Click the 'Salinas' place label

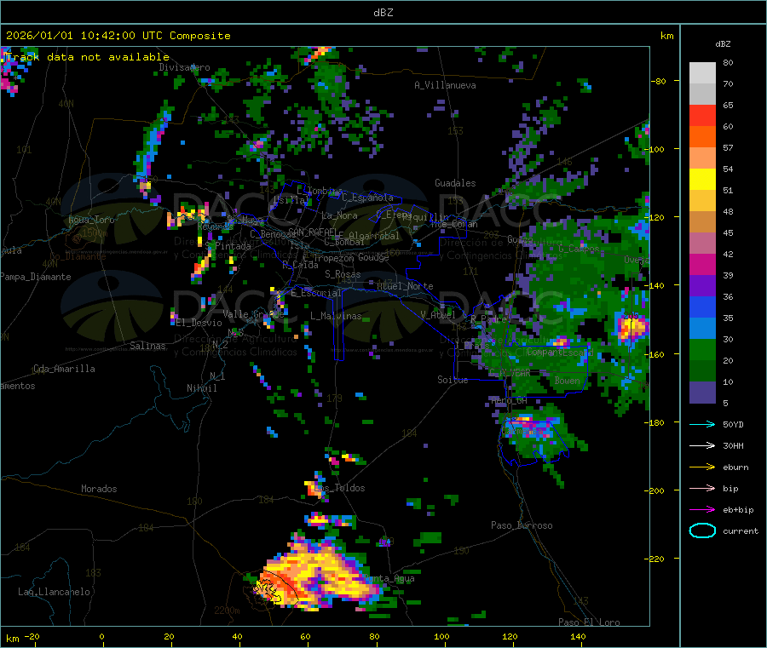tap(147, 346)
